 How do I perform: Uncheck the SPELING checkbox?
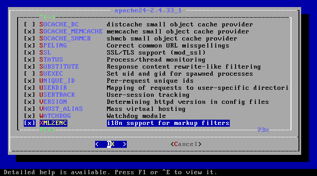point(29,46)
